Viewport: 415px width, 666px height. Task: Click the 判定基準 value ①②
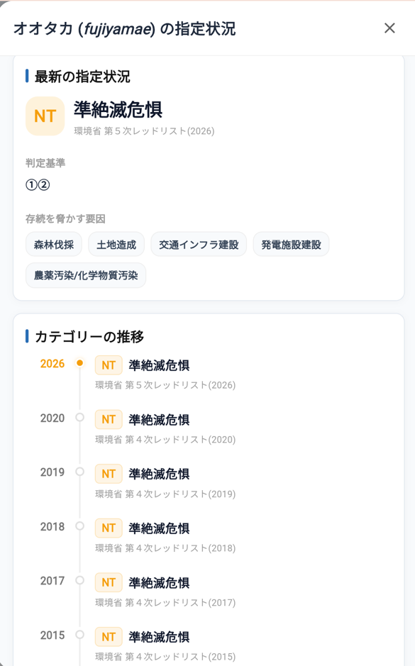[x=38, y=185]
